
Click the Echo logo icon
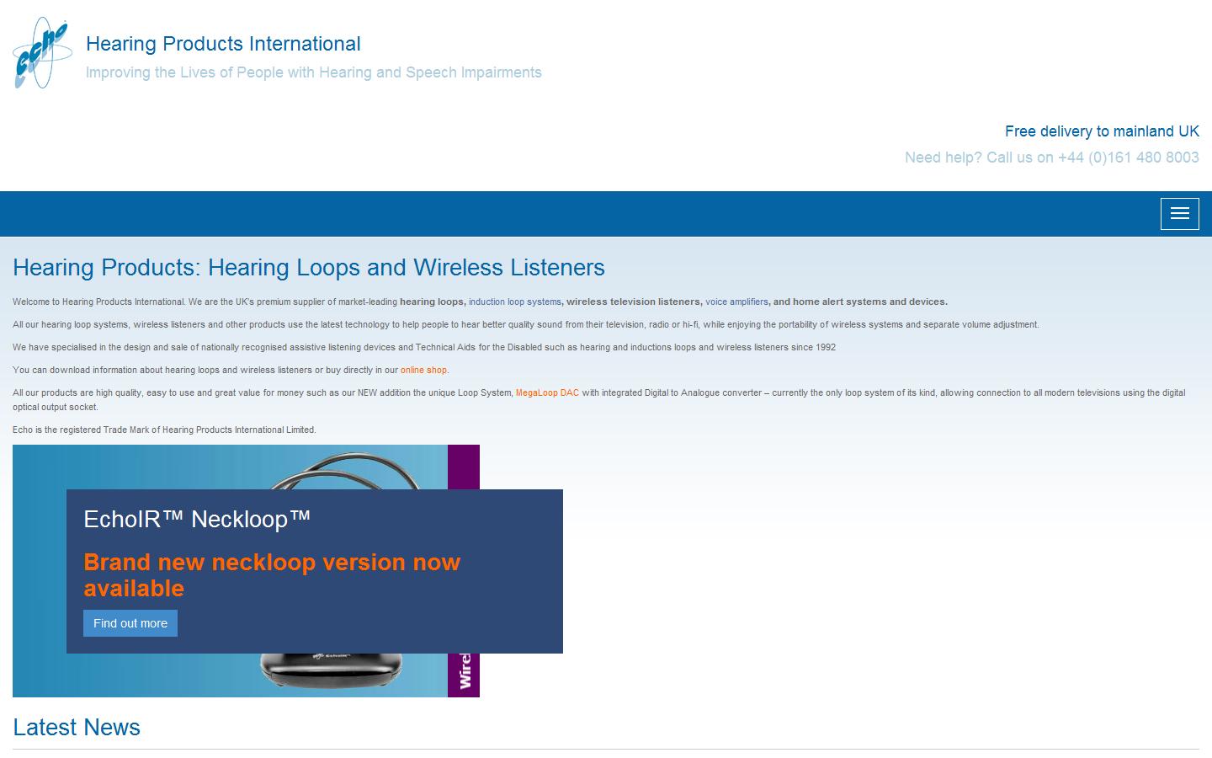click(x=41, y=53)
